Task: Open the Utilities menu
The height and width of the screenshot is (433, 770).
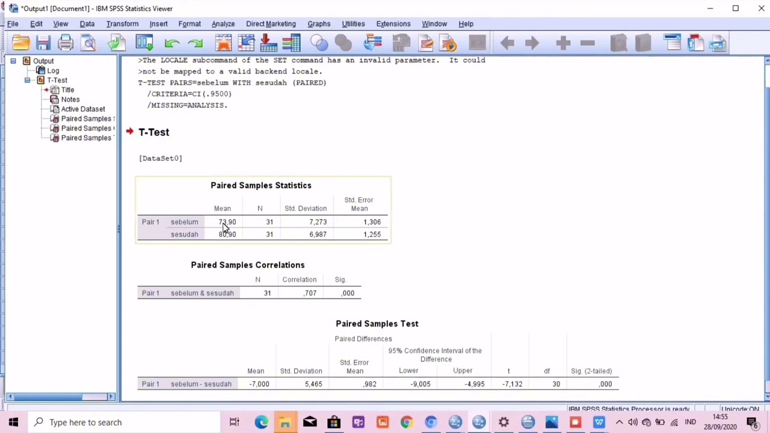Action: coord(353,23)
